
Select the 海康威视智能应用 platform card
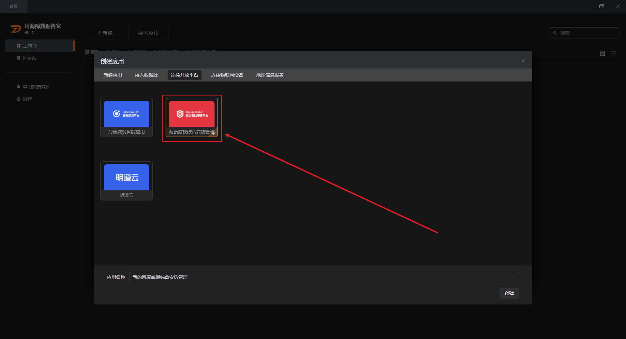click(127, 117)
